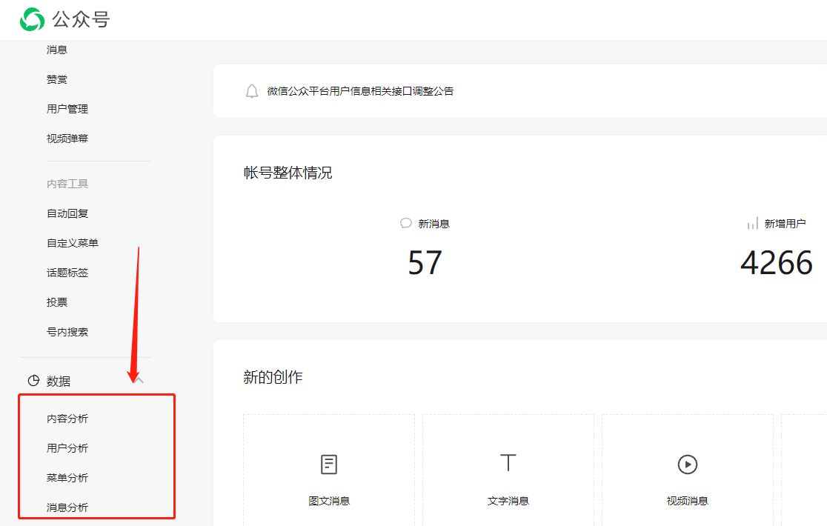Click the new messages count 57
827x526 pixels.
[425, 262]
